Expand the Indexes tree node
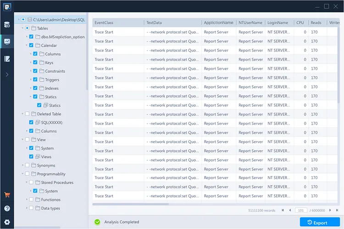 click(30, 88)
